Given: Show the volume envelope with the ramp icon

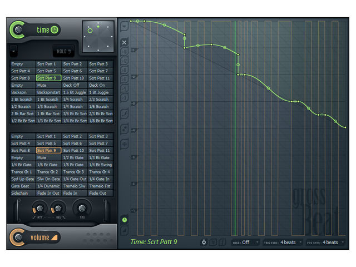Looking at the screenshot, I should coord(125,231).
